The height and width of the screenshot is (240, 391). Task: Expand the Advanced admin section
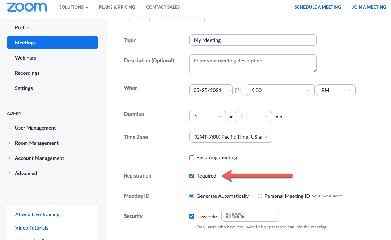(26, 173)
